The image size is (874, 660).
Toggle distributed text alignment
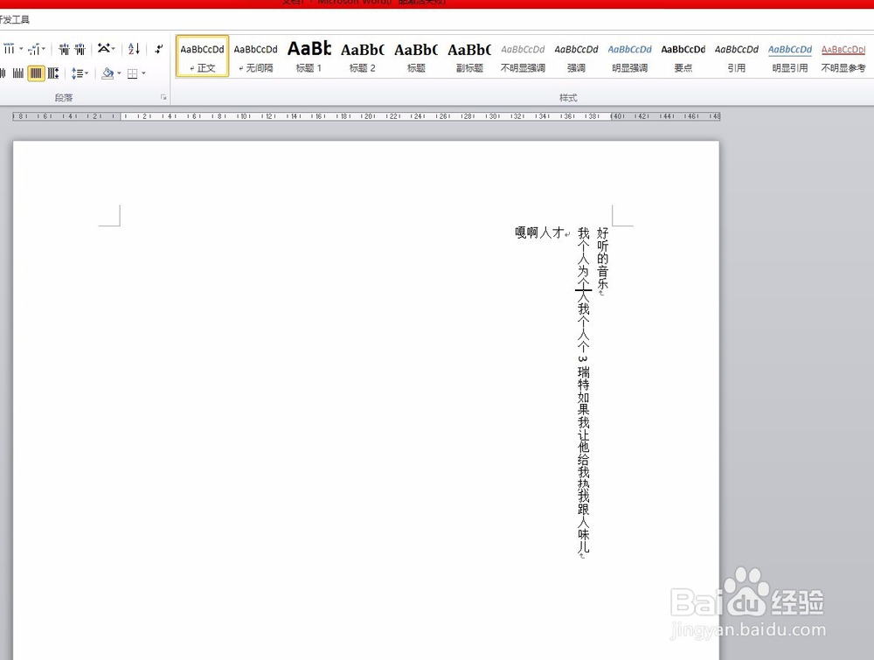52,73
